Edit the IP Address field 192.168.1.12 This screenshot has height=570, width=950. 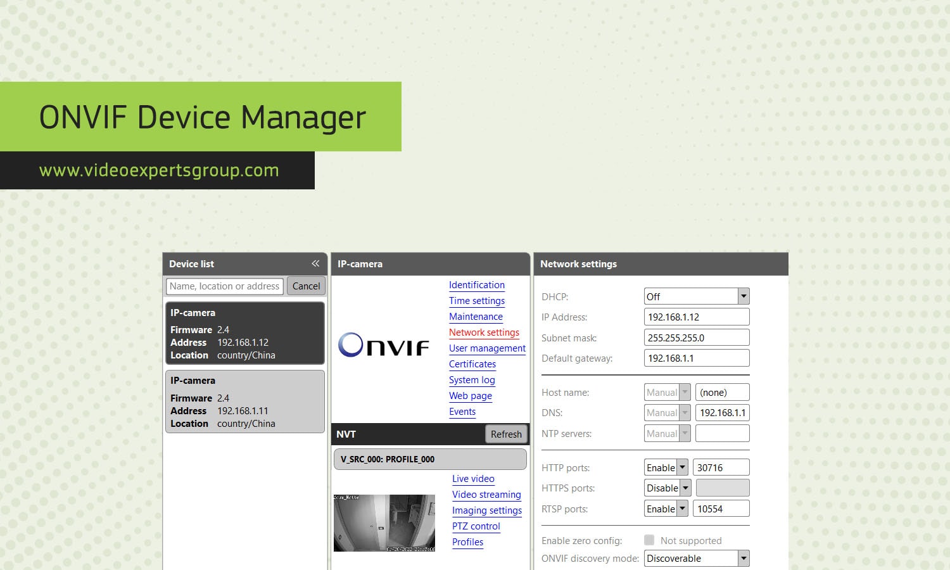(697, 317)
